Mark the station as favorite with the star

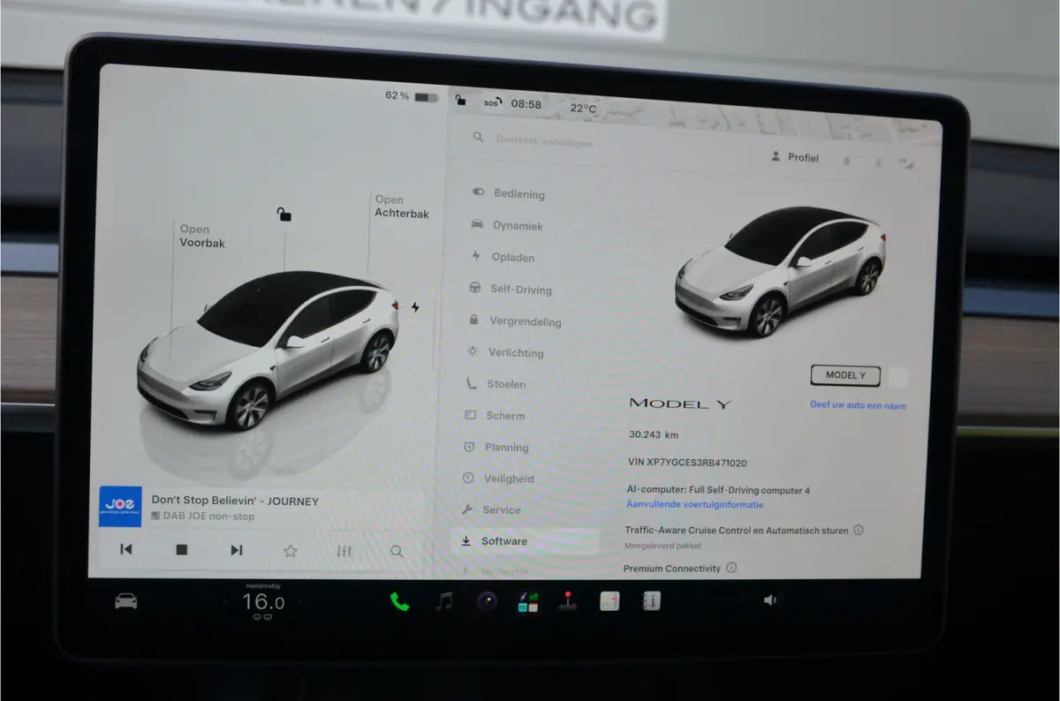pyautogui.click(x=290, y=551)
